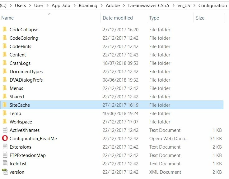The height and width of the screenshot is (179, 229).
Task: Select the CodeHints folder name
Action: point(21,47)
